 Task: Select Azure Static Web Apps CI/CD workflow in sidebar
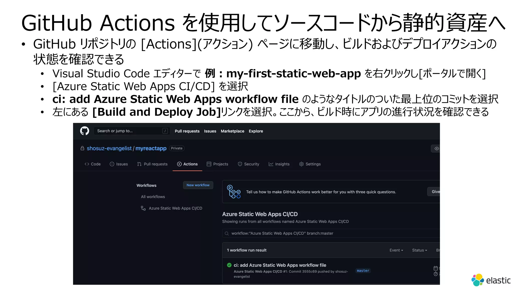click(175, 208)
